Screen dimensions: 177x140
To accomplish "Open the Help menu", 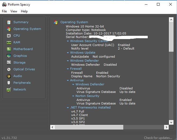I will pyautogui.click(x=24, y=11).
